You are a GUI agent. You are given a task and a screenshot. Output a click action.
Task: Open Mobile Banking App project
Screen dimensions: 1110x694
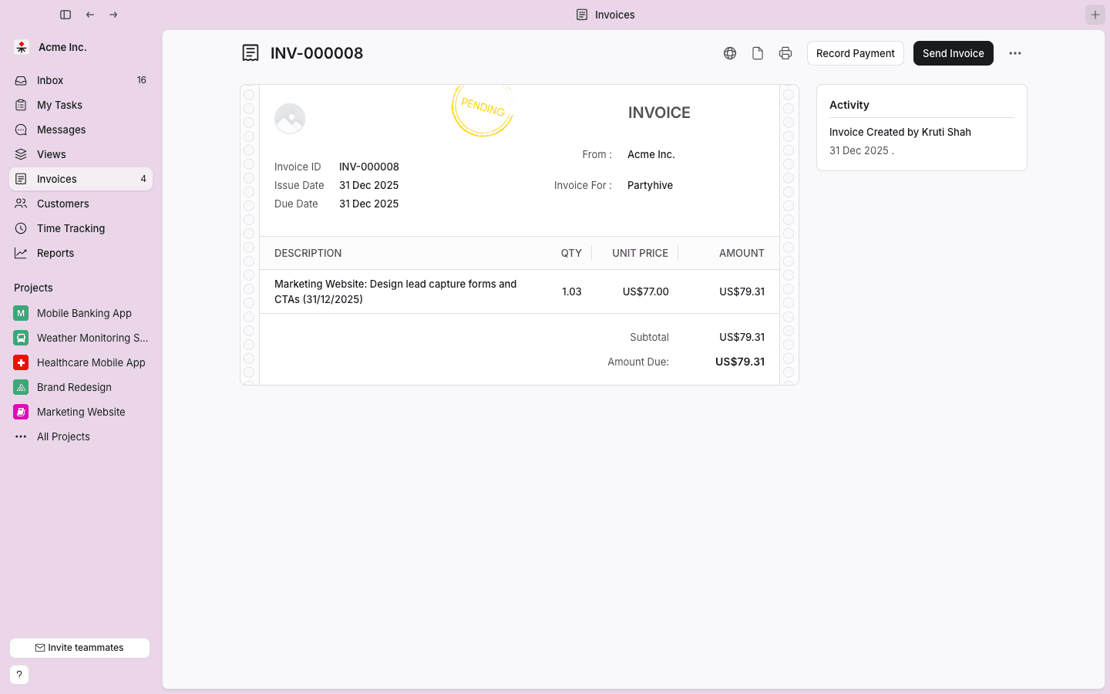click(81, 313)
